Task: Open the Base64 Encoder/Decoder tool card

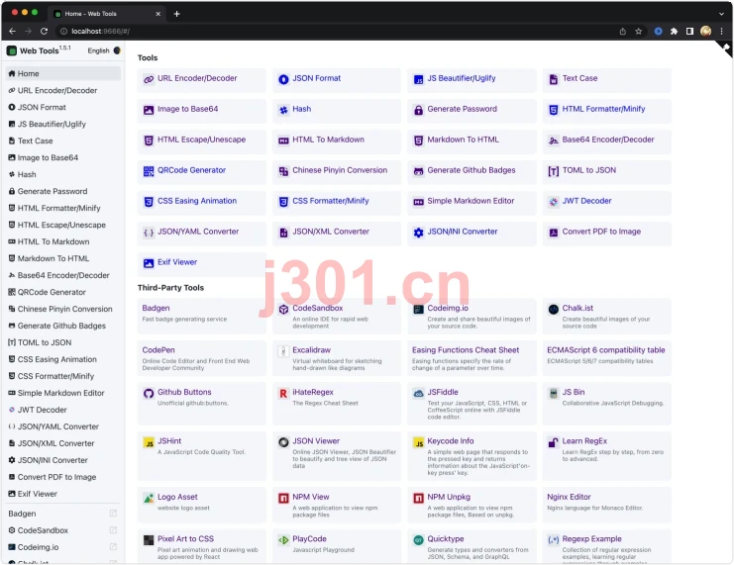Action: tap(606, 141)
